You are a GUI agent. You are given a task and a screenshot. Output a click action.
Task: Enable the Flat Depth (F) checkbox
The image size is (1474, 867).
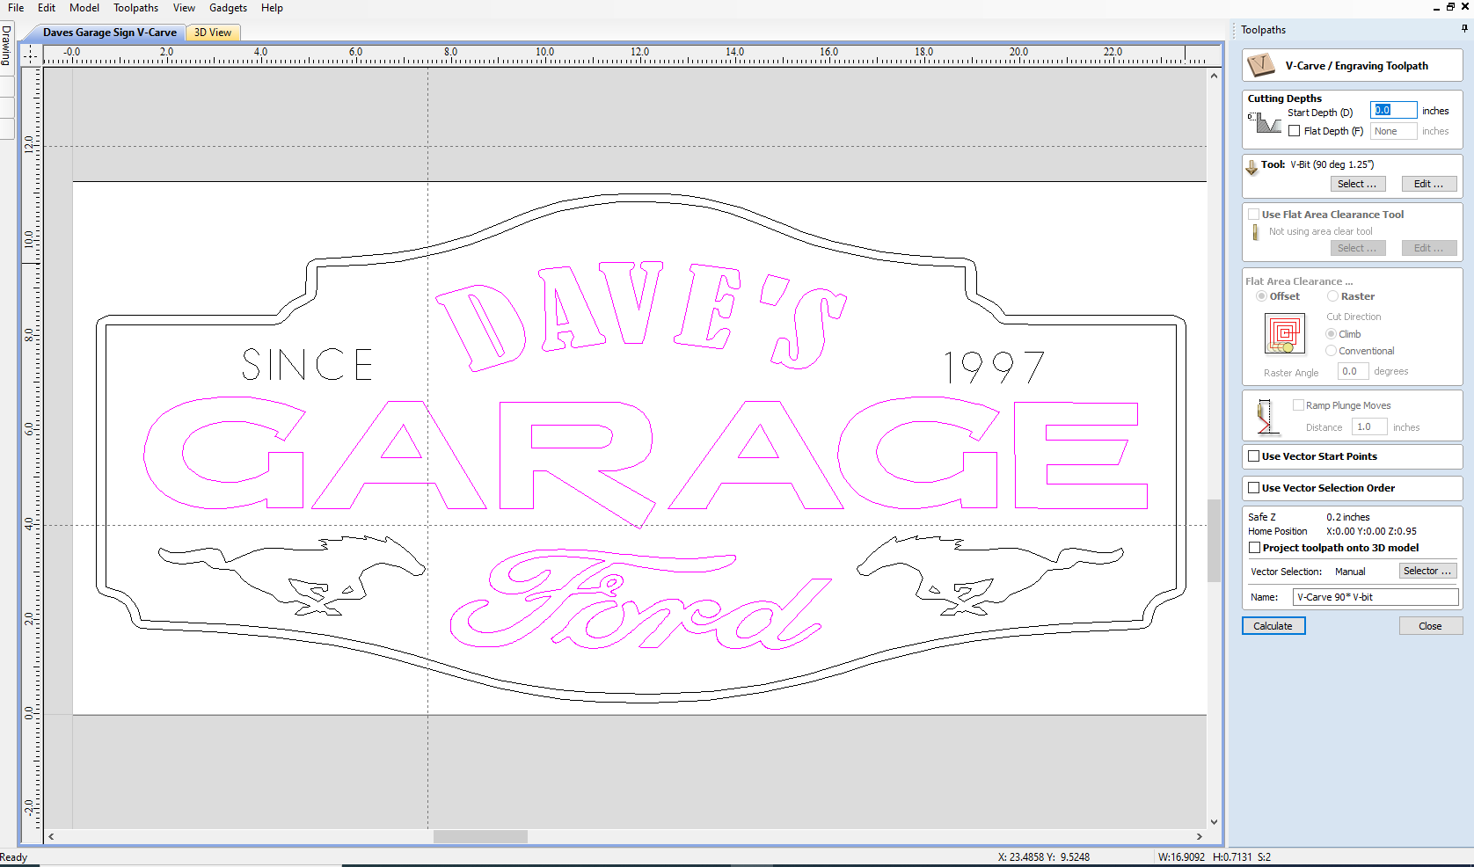1294,131
